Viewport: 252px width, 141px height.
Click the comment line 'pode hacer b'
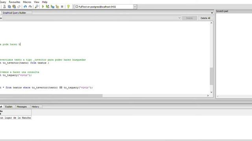11,44
